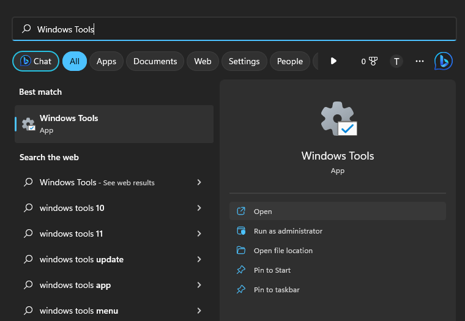Screen dimensions: 465x321
Task: Click the Pin to taskbar pin icon
Action: click(x=241, y=290)
